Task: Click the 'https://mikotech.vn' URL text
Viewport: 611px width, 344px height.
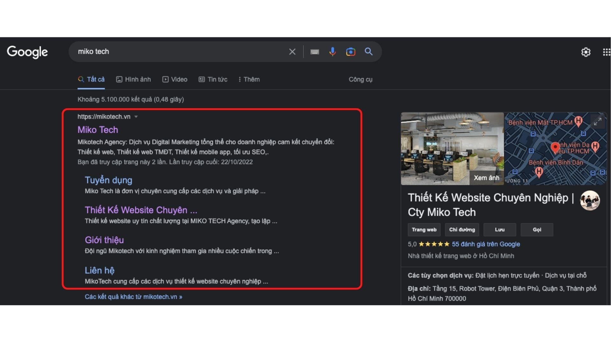Action: 104,117
